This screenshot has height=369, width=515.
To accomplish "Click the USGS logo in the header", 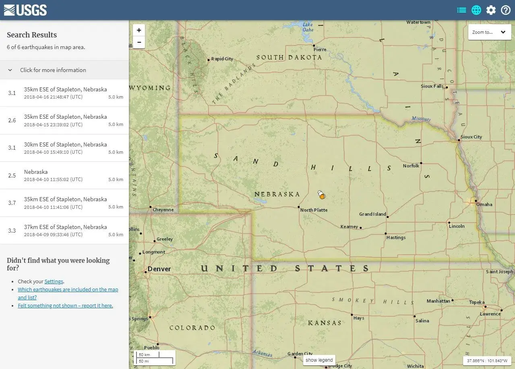I will click(x=25, y=10).
